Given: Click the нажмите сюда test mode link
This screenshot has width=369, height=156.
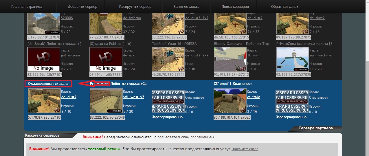Looking at the screenshot, I should click(245, 149).
